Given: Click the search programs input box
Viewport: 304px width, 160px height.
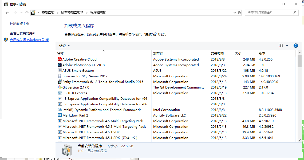Looking at the screenshot, I should (270, 13).
